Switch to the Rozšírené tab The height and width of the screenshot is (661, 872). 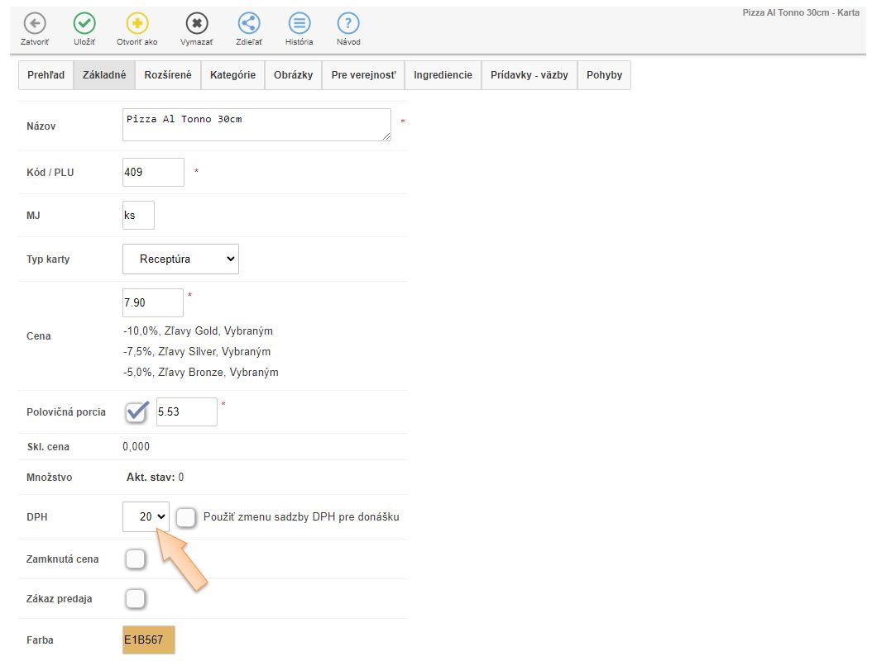[x=168, y=75]
